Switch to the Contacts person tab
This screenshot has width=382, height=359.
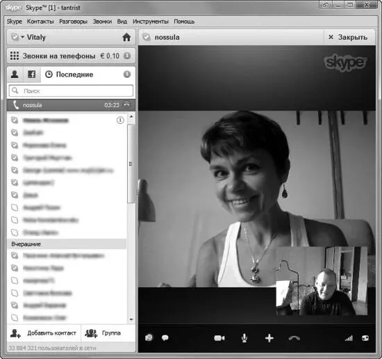[x=15, y=74]
